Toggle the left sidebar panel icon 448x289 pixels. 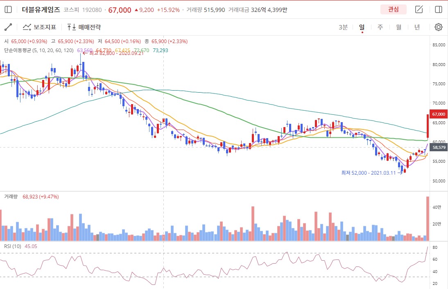[8, 10]
